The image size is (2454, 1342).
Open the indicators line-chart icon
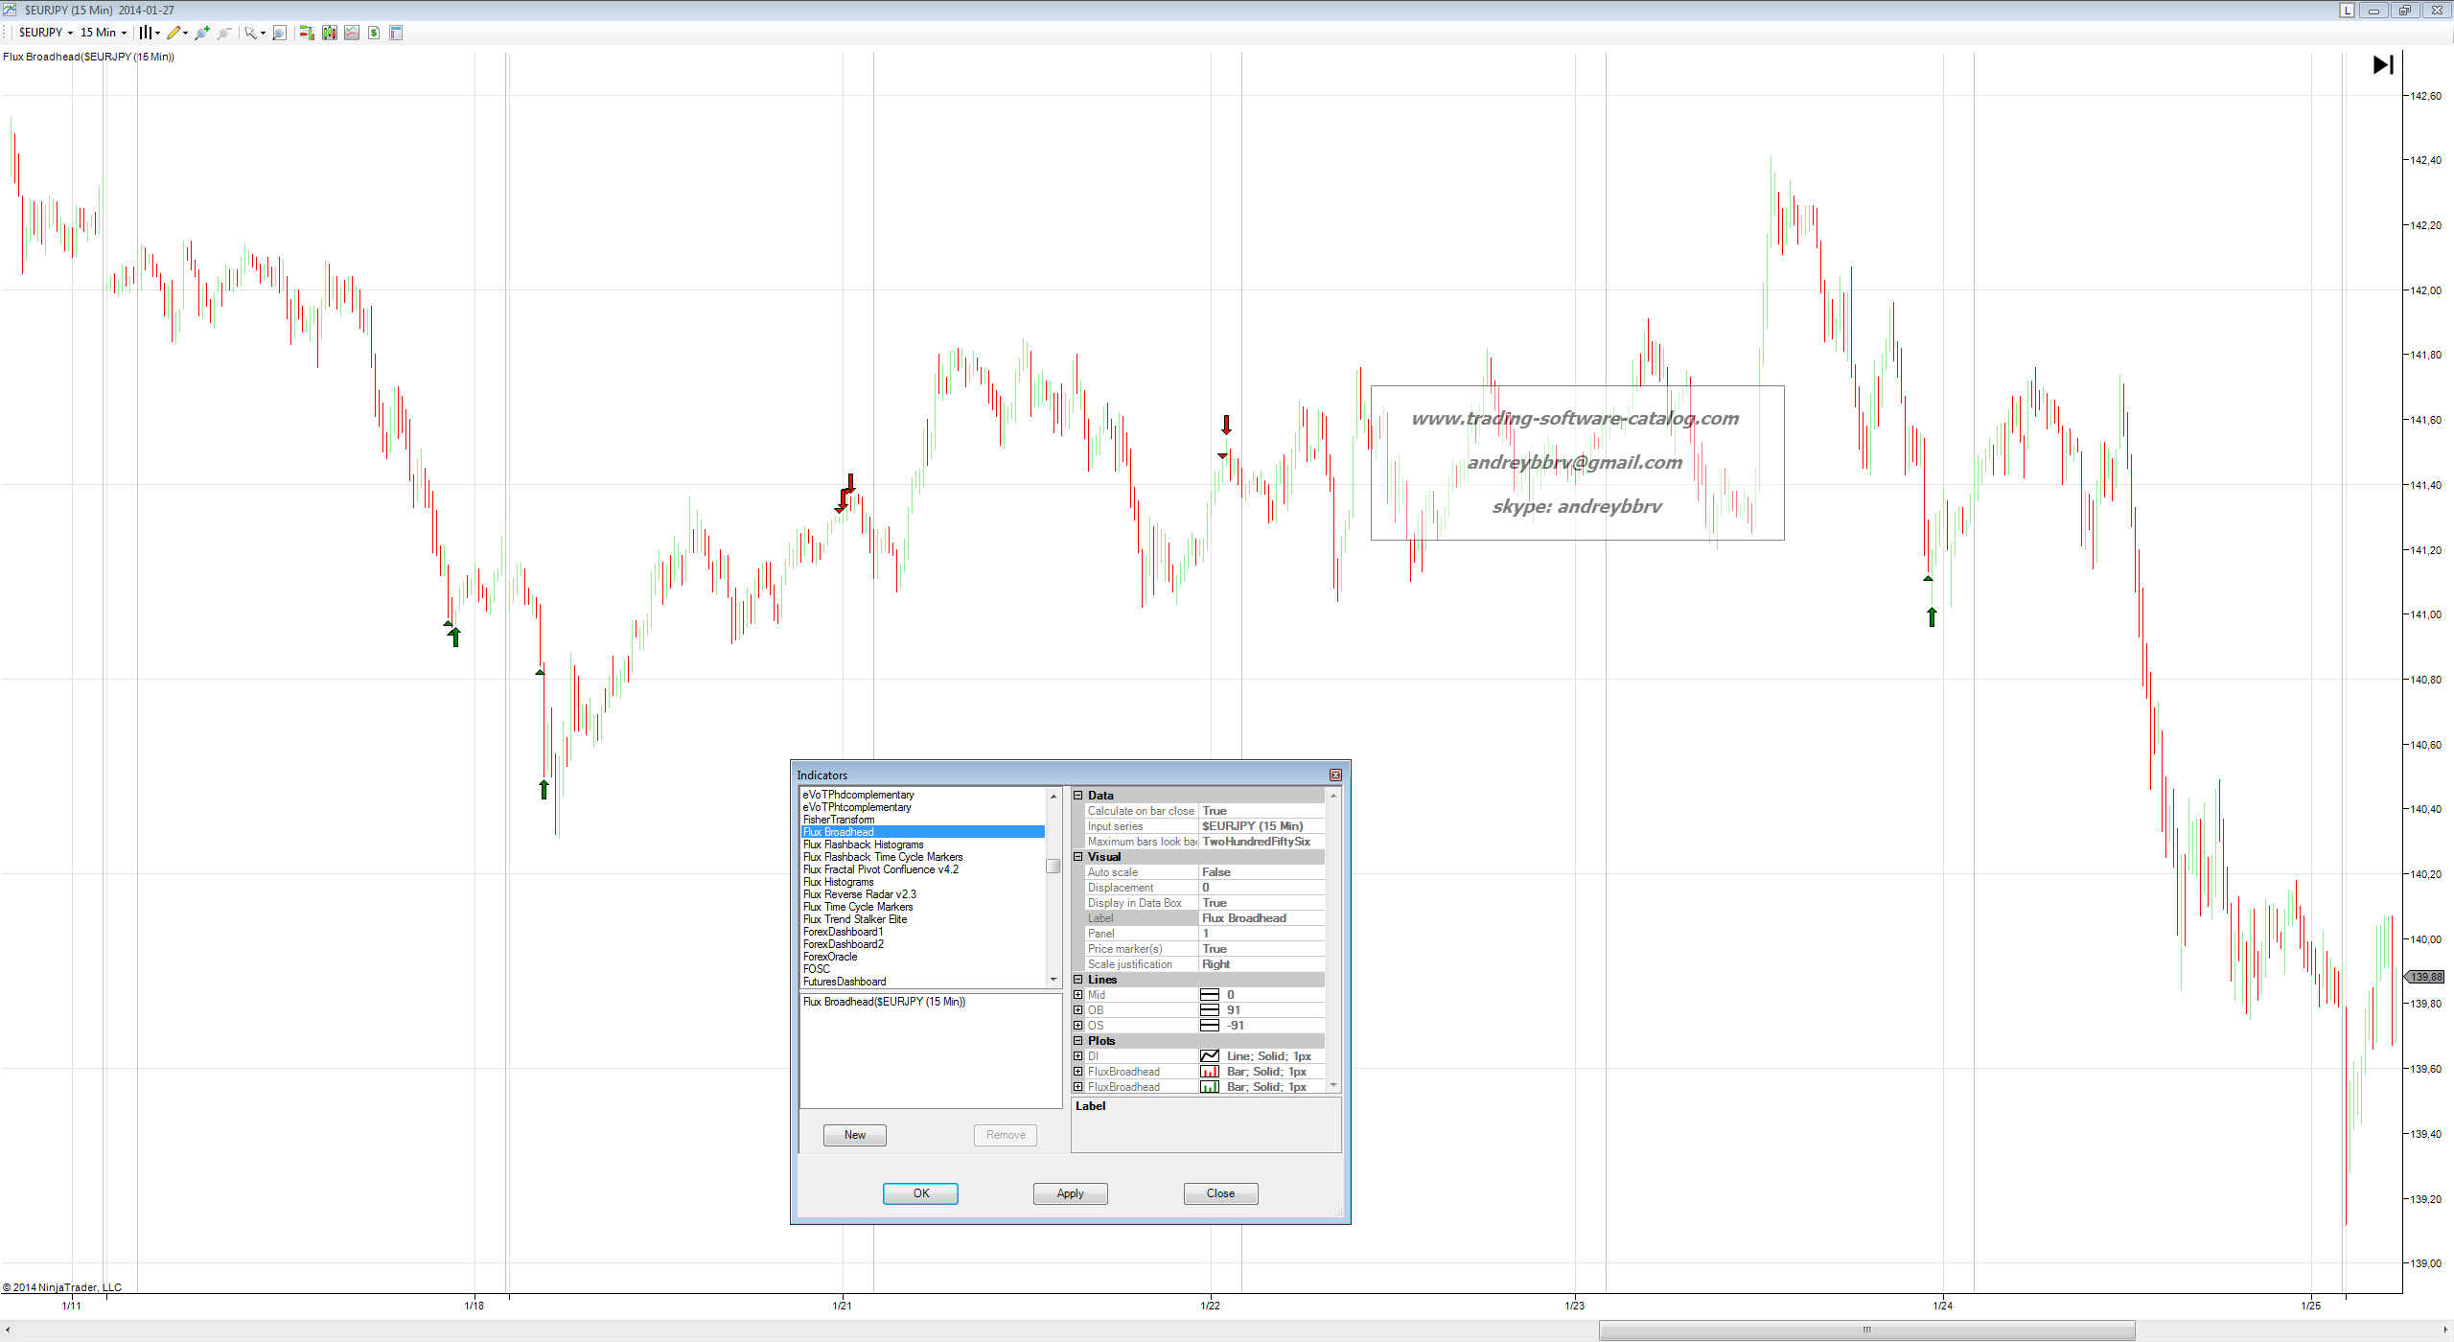352,33
